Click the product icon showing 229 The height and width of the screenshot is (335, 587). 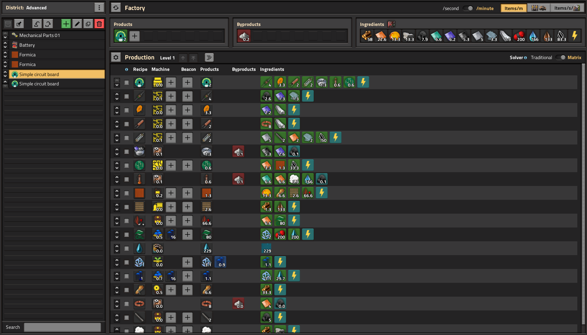point(207,248)
